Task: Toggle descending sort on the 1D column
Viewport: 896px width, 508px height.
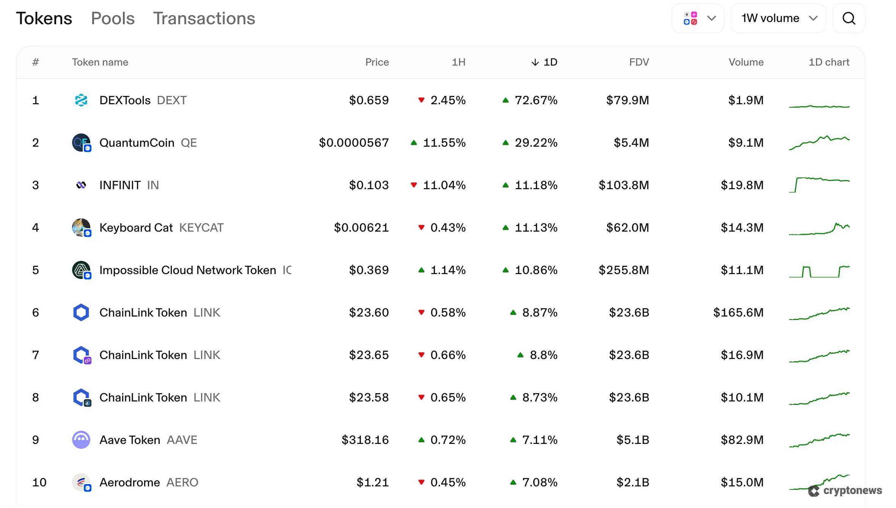Action: [544, 62]
